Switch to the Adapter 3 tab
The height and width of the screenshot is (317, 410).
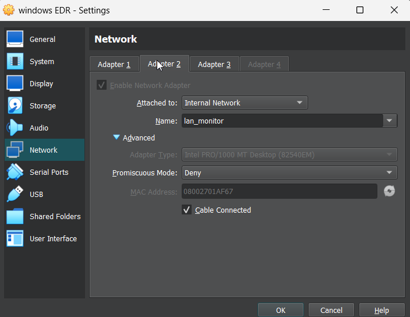pyautogui.click(x=214, y=64)
